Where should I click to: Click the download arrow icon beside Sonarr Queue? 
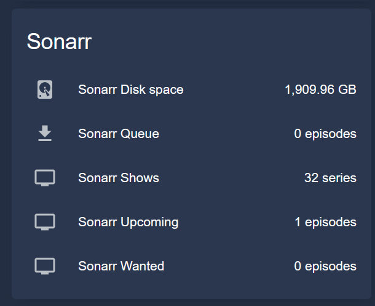[45, 134]
